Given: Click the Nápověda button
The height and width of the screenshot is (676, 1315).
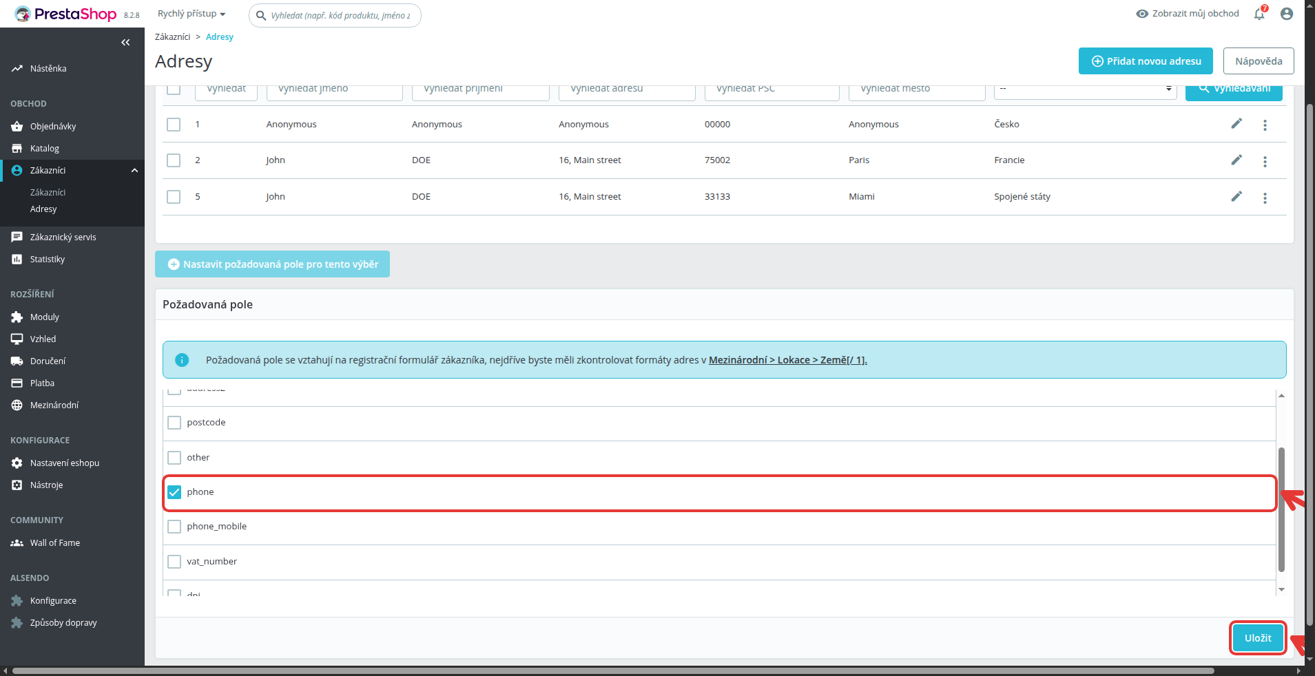Looking at the screenshot, I should (1259, 61).
